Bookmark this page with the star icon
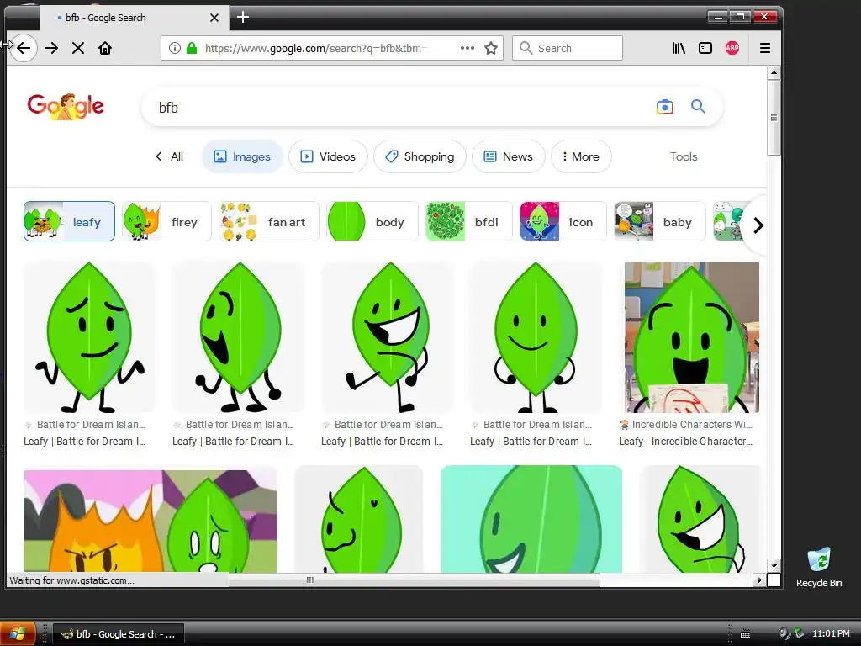Screen dimensions: 861x646 point(491,48)
